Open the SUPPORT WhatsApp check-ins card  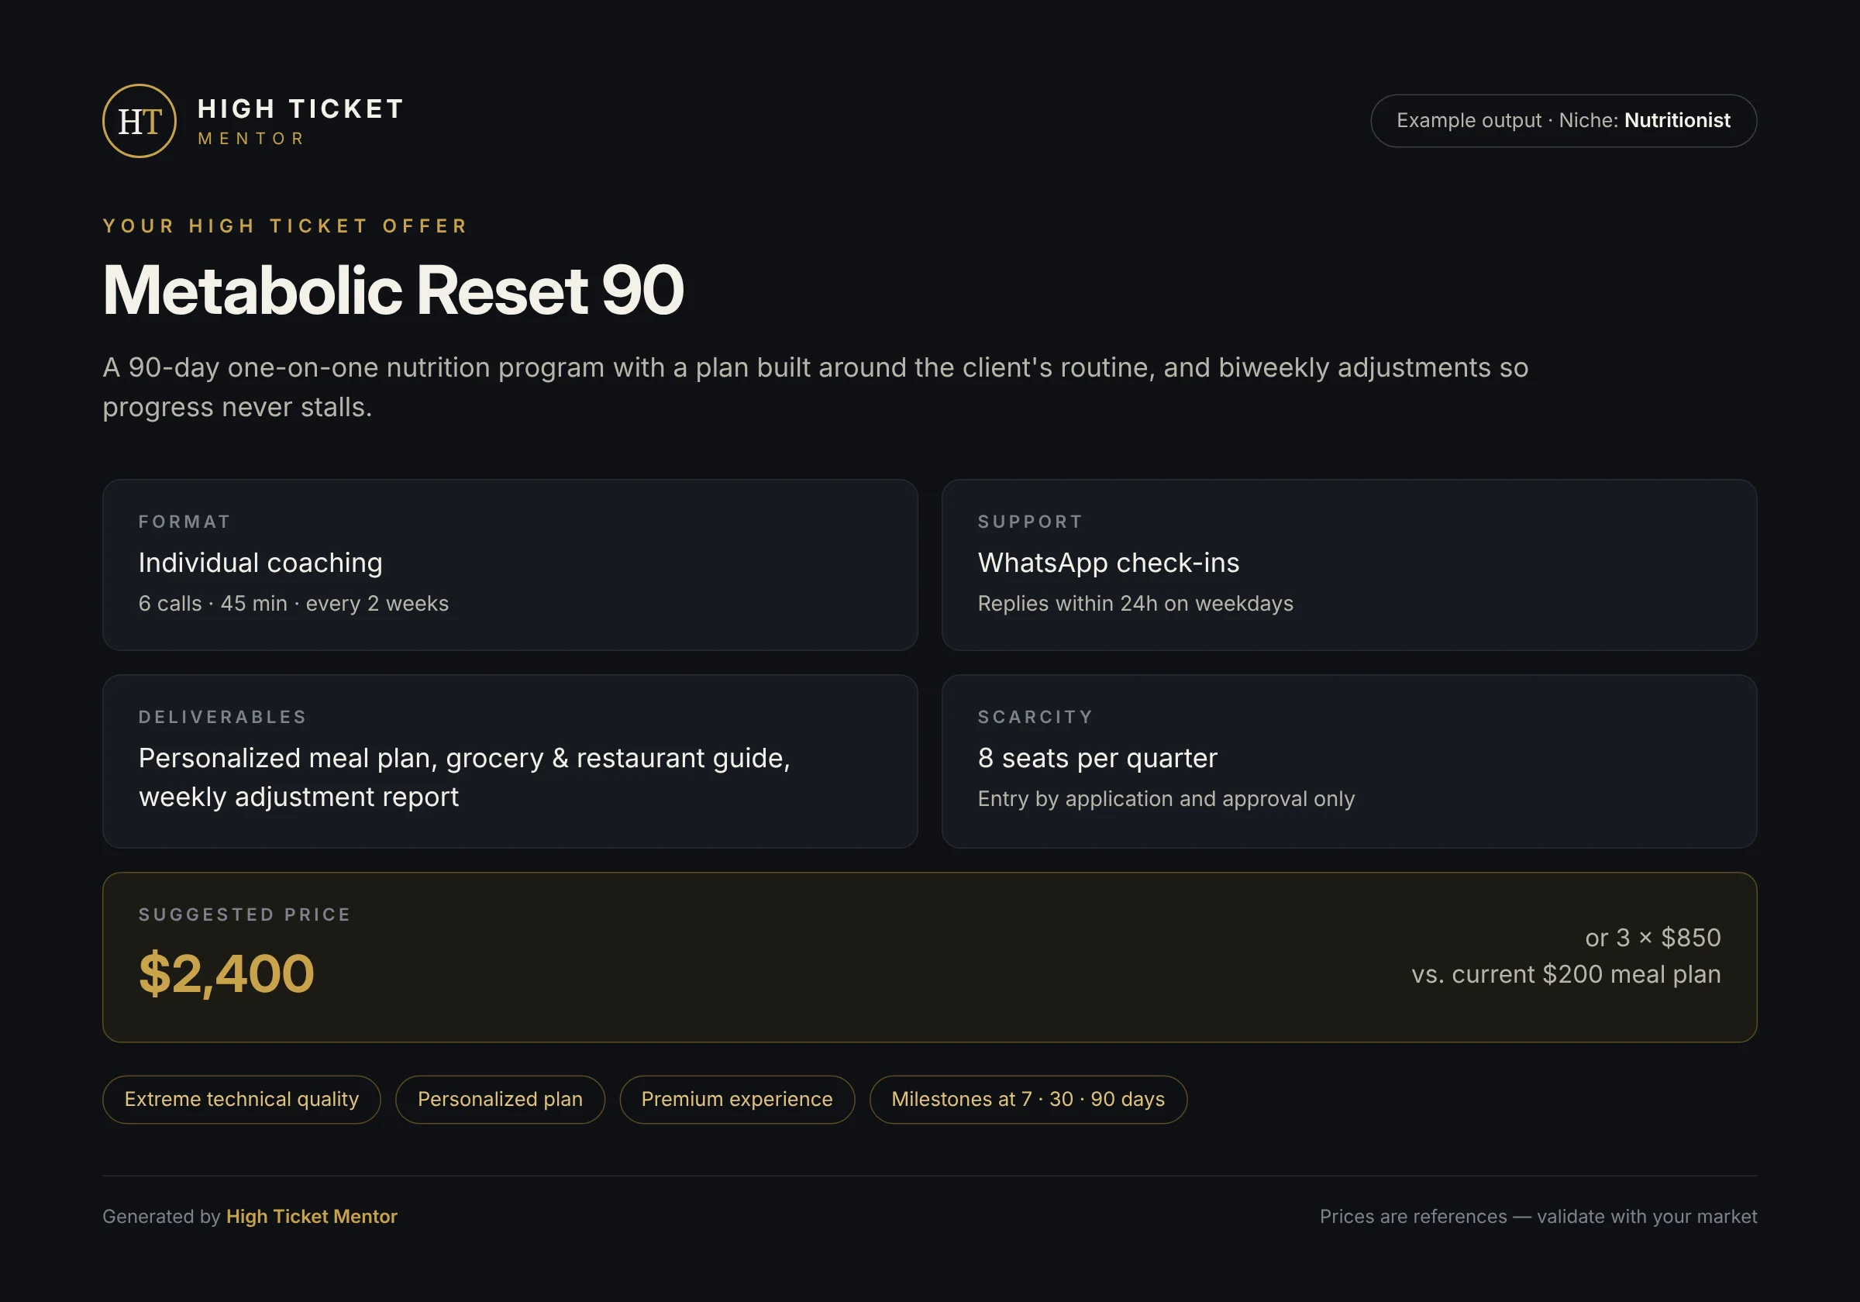[1348, 565]
